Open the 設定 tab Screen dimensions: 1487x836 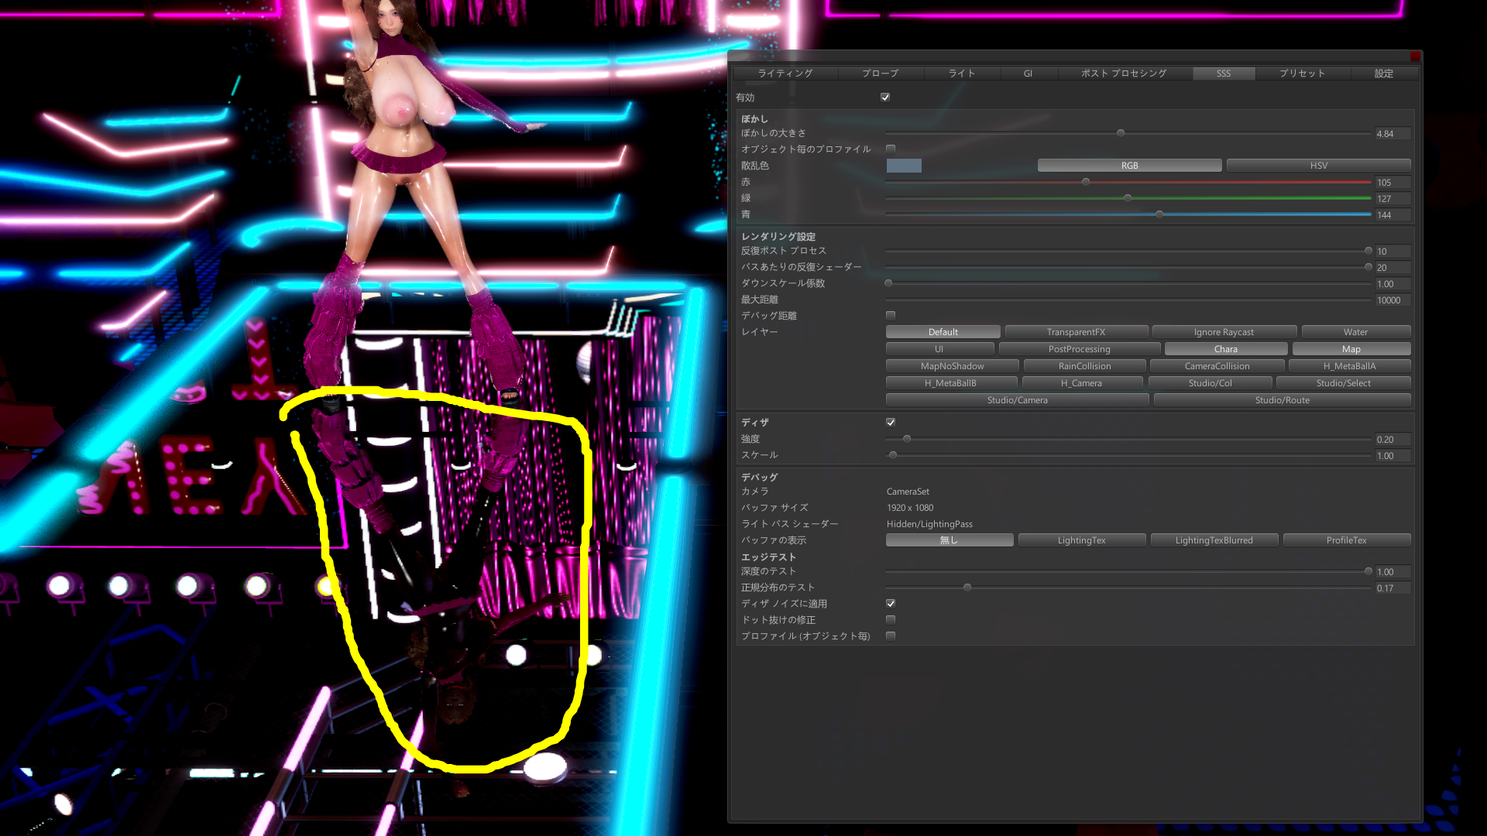point(1383,74)
